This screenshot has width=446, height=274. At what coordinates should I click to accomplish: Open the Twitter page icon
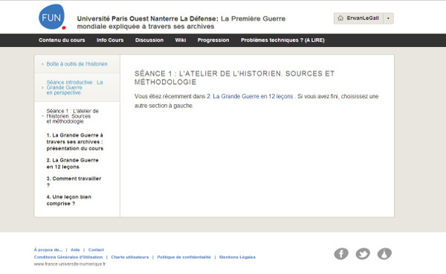pos(363,254)
